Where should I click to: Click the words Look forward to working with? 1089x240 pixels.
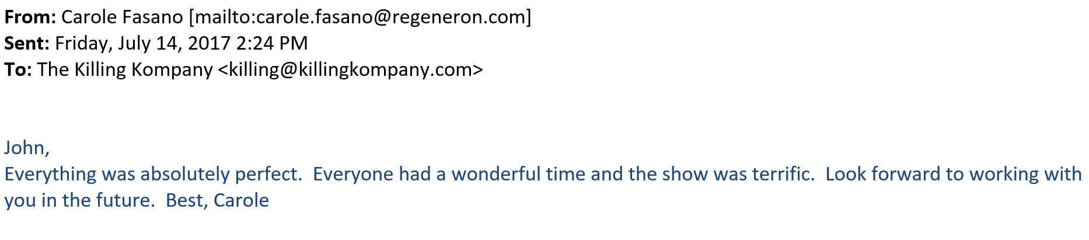point(954,174)
